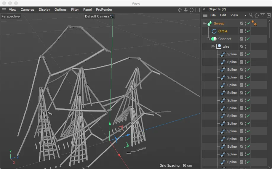This screenshot has width=272, height=169.
Task: Toggle the layer box for Connect object
Action: [241, 39]
